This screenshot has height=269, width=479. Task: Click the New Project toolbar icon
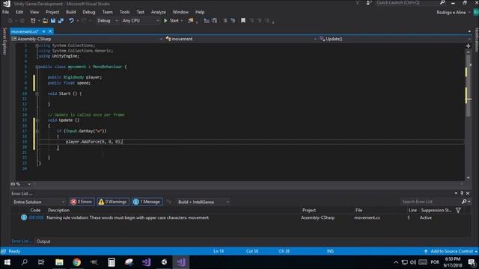tap(33, 21)
